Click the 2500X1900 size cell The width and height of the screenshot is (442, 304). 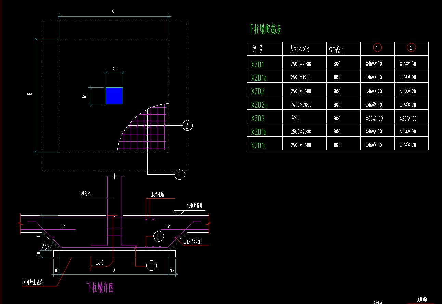[301, 77]
